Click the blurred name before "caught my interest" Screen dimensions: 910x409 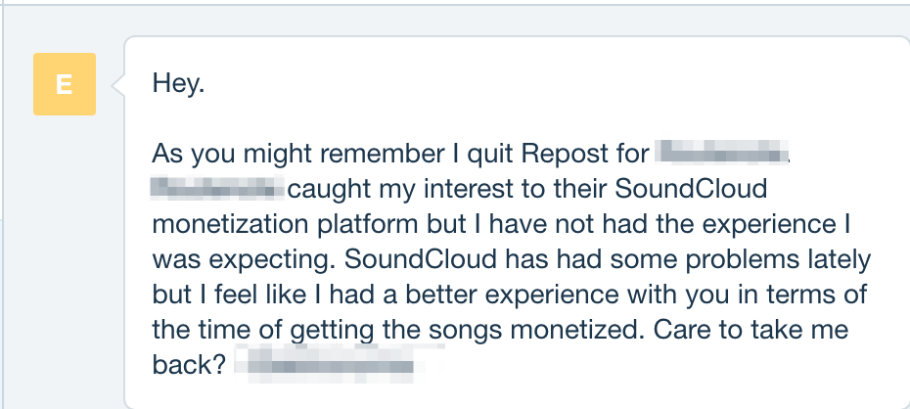pos(217,188)
